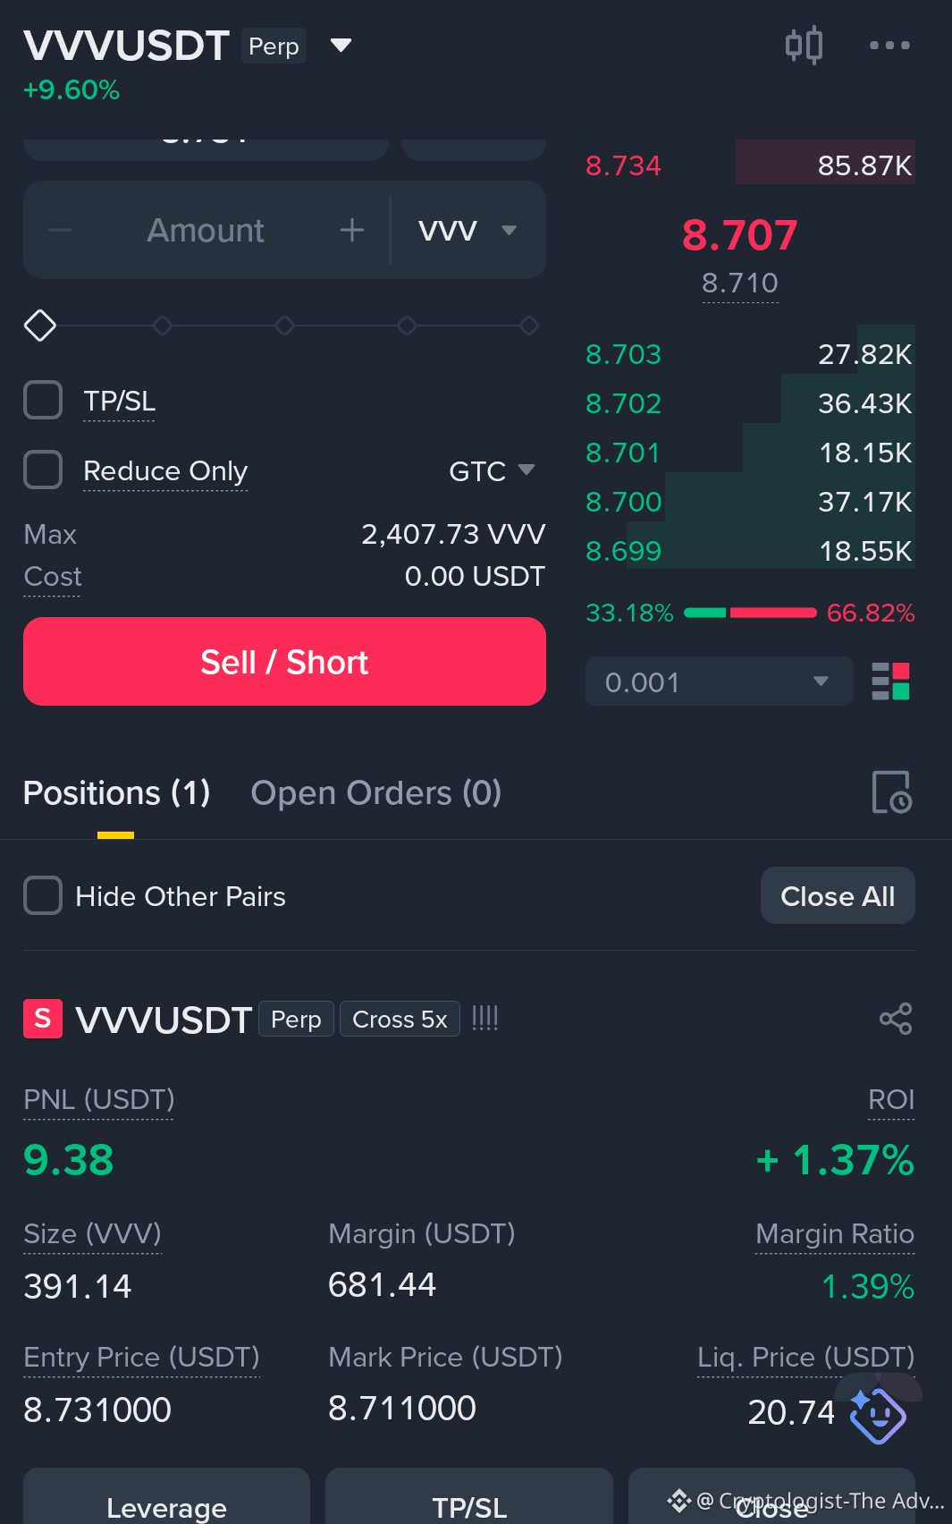The width and height of the screenshot is (952, 1524).
Task: Tap the Sell / Short button
Action: [x=284, y=662]
